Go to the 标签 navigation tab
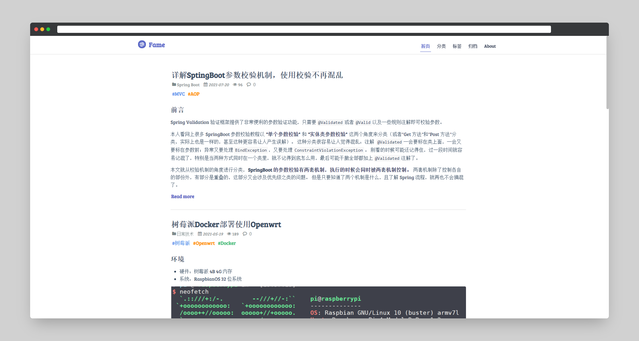Screen dimensions: 639x341 click(457, 46)
